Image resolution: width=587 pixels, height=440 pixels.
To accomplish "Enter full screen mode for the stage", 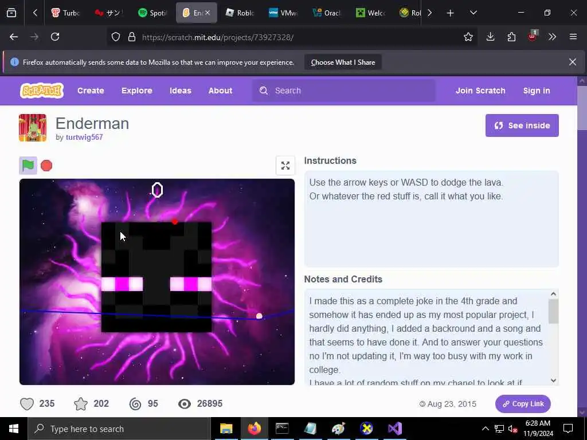I will click(285, 166).
